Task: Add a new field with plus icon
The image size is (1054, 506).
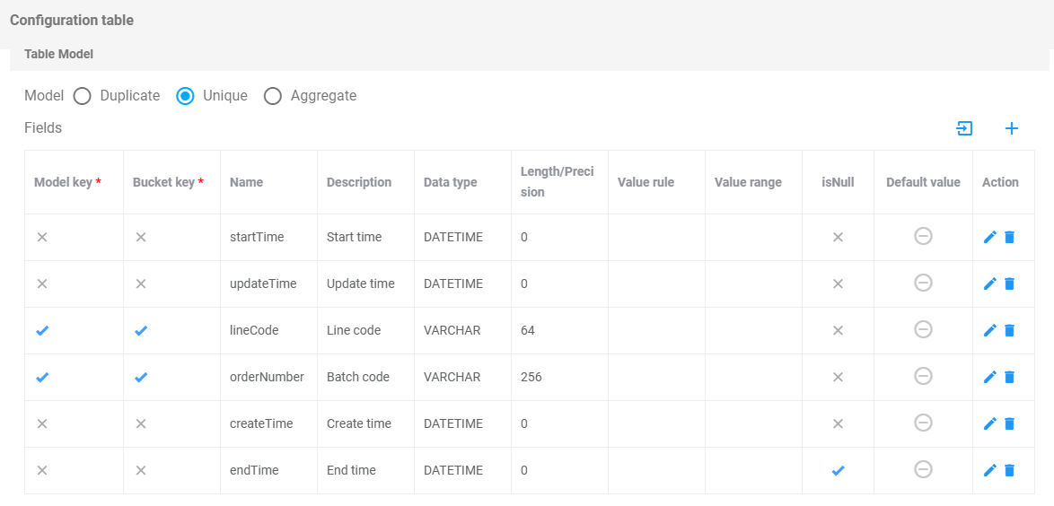Action: point(1012,128)
